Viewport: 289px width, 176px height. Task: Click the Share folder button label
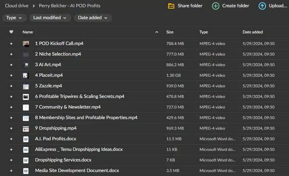click(190, 6)
